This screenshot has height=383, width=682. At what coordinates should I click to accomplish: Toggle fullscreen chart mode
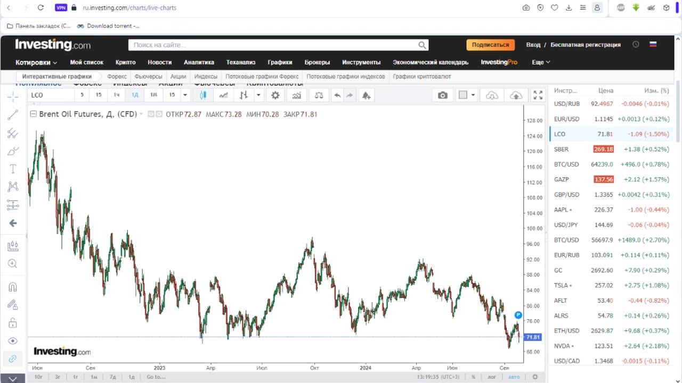point(538,95)
